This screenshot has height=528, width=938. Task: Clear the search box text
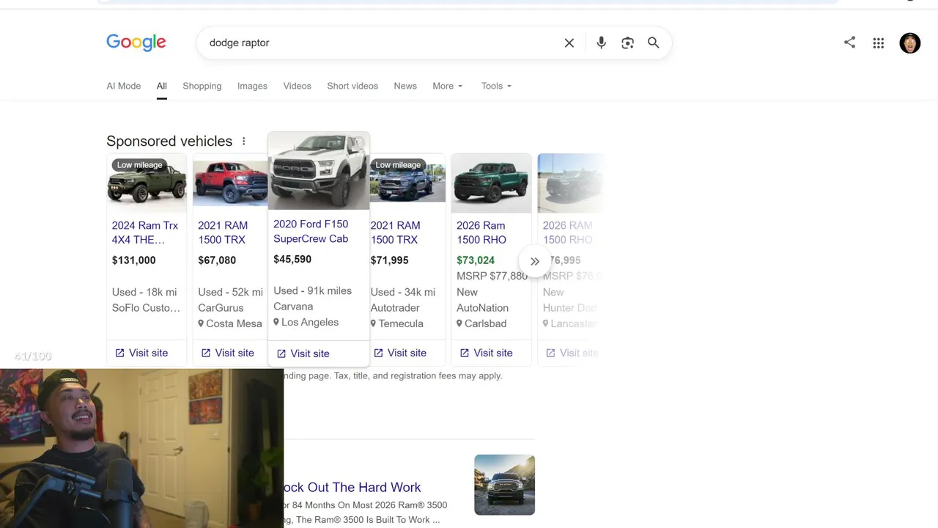pyautogui.click(x=569, y=43)
